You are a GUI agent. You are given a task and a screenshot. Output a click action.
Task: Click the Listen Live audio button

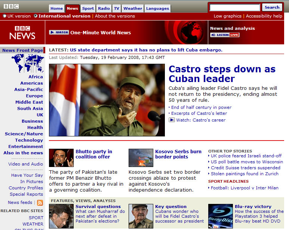[x=225, y=35]
